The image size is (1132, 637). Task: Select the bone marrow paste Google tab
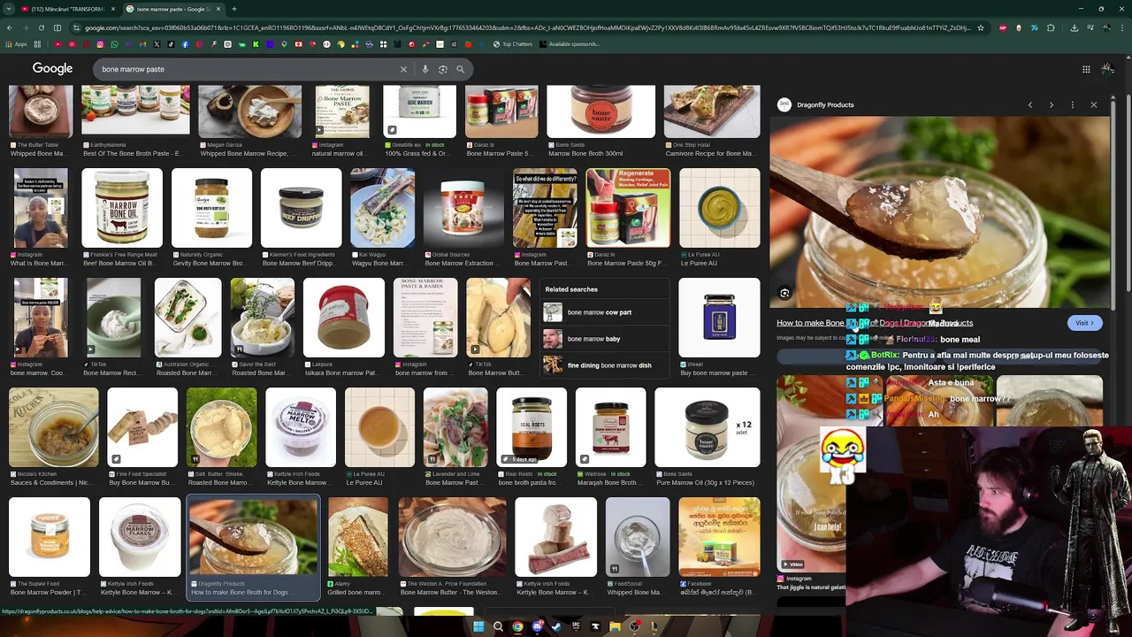(x=173, y=9)
